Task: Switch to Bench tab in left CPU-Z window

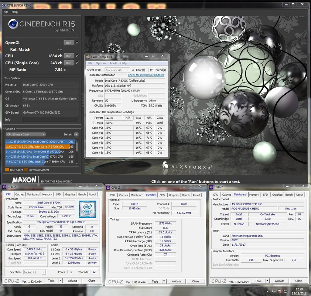Action: click(x=82, y=195)
